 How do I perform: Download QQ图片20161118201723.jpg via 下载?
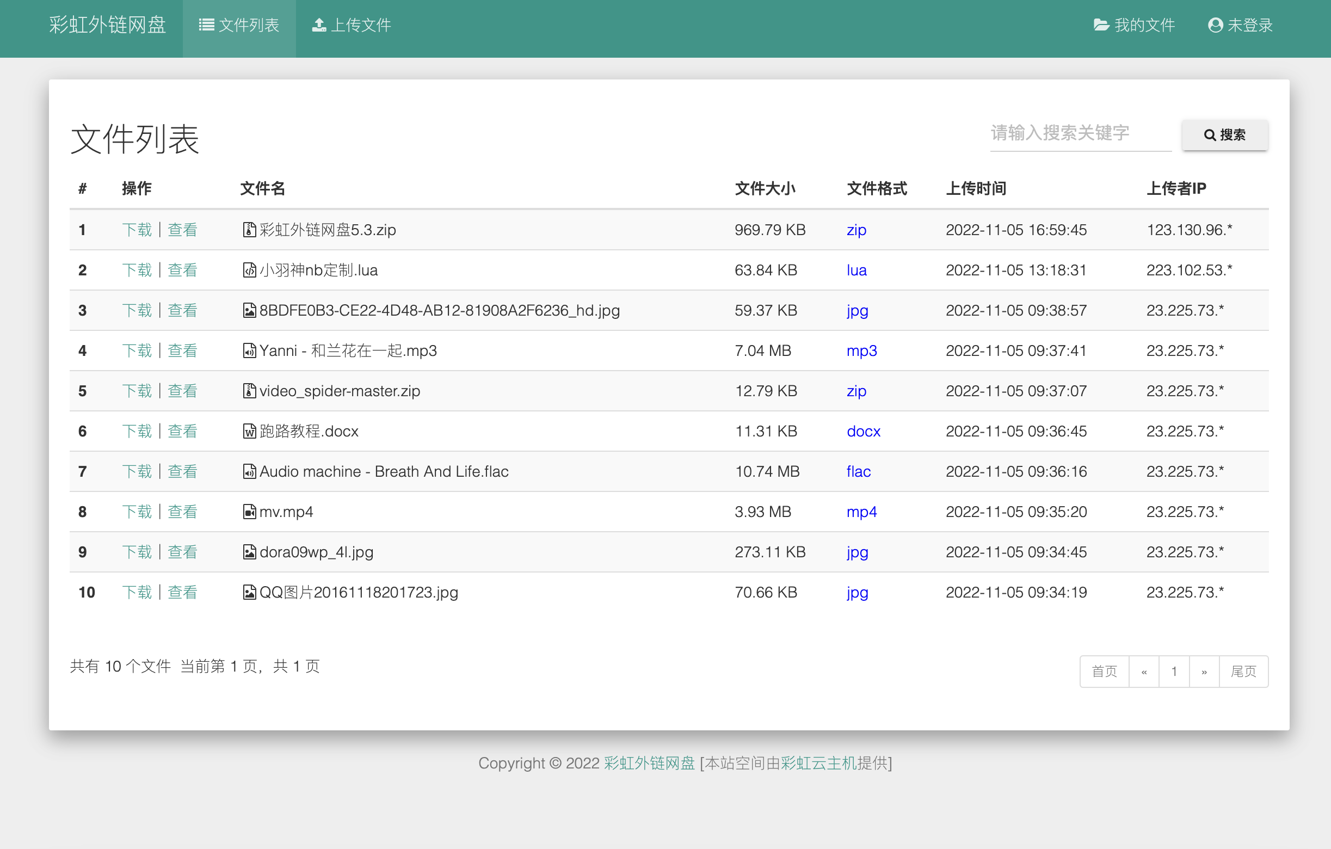137,593
